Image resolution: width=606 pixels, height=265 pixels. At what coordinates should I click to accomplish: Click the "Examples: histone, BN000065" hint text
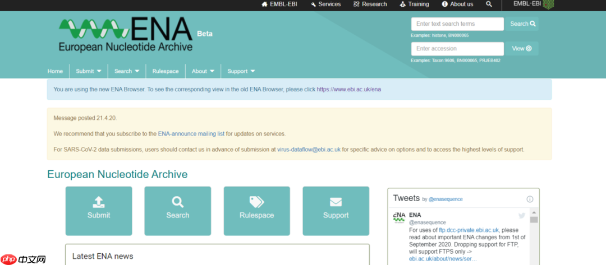click(x=440, y=35)
